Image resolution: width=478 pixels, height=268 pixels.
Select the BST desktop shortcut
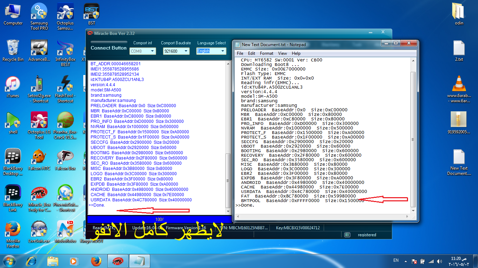(x=92, y=14)
